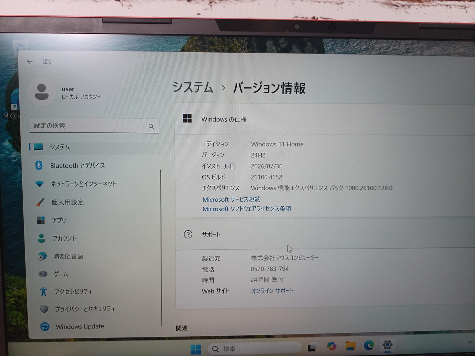Click the Bluetooth icon in sidebar
This screenshot has height=356, width=475.
tap(39, 165)
